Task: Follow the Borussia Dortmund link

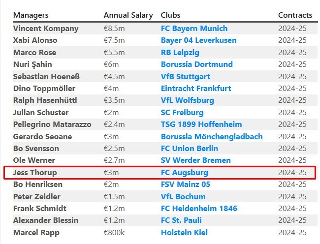Action: coord(196,64)
